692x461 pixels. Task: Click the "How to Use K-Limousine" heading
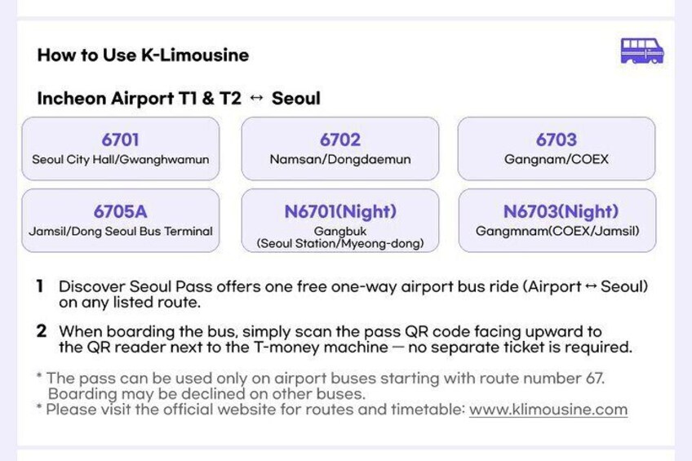click(x=143, y=55)
